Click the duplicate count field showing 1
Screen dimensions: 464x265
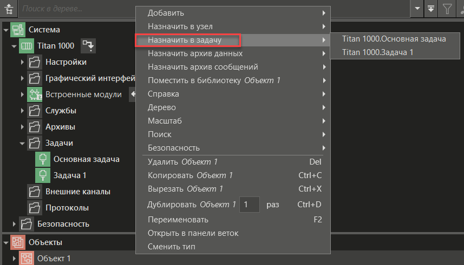[250, 205]
